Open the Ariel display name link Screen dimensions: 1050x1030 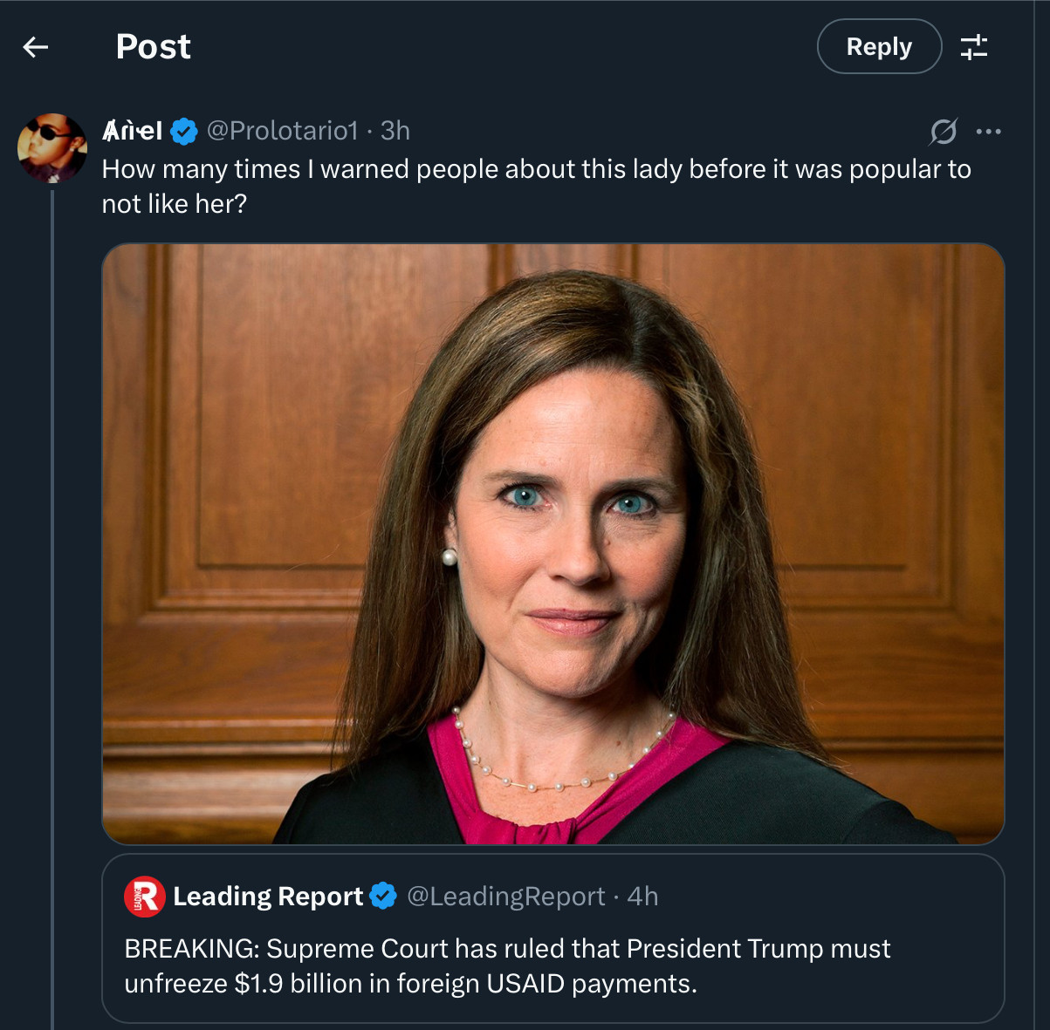point(133,131)
